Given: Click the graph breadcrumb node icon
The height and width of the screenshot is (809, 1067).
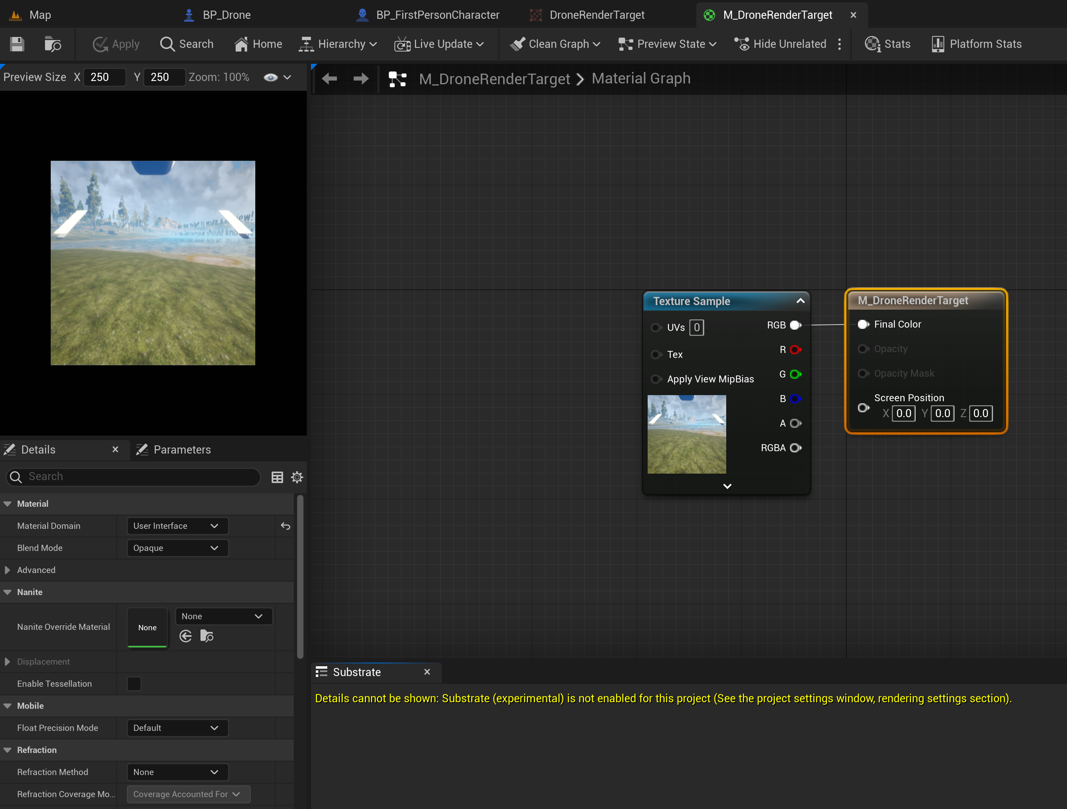Looking at the screenshot, I should click(398, 79).
